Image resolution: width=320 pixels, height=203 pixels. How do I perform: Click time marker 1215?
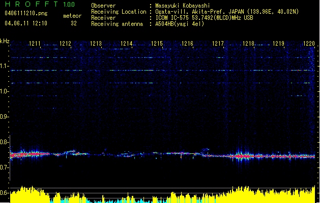point(157,44)
